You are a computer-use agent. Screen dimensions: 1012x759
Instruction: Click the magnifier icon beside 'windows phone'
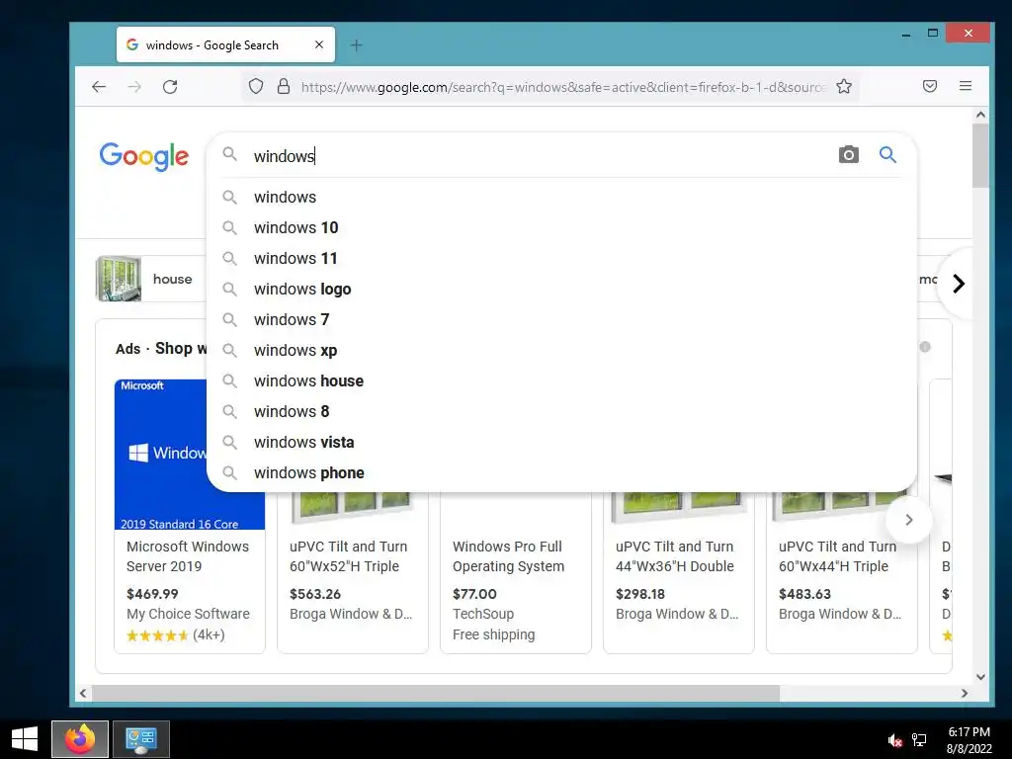tap(229, 473)
